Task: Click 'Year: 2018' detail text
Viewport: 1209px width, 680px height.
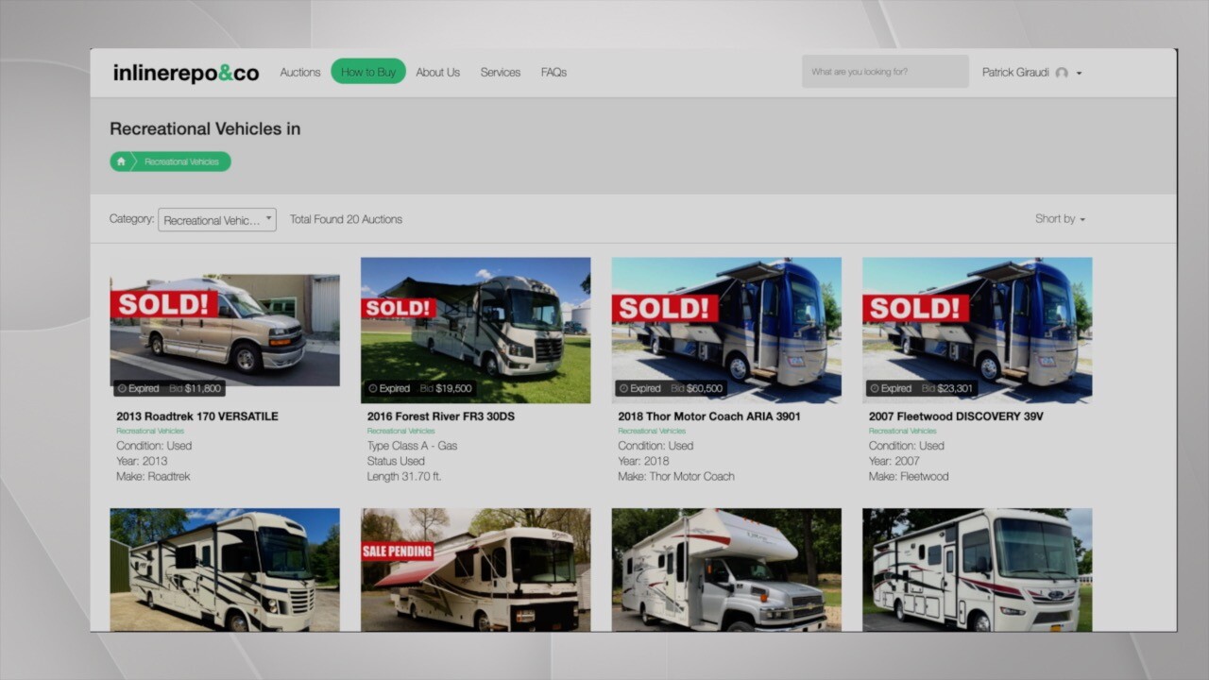Action: tap(643, 462)
